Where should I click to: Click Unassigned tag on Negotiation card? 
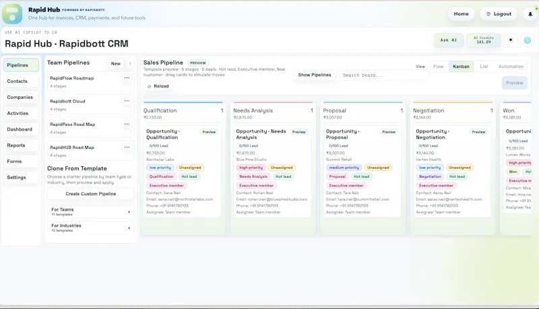459,168
